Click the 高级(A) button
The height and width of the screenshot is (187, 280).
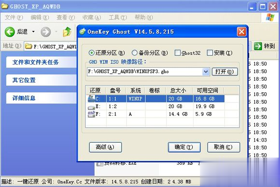pyautogui.click(x=105, y=147)
